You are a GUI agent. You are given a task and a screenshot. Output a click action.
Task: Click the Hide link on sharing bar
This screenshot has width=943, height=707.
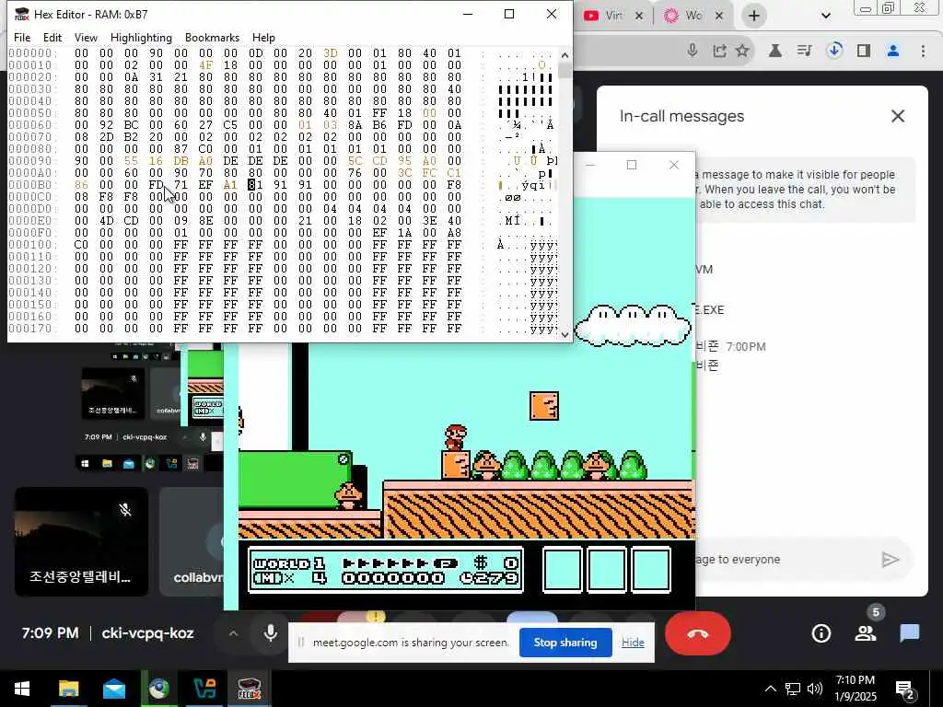click(x=633, y=643)
